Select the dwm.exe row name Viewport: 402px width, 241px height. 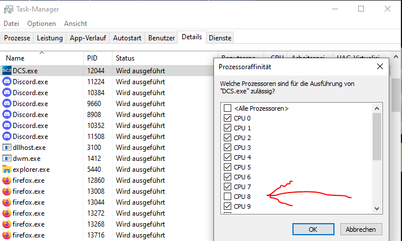[27, 159]
